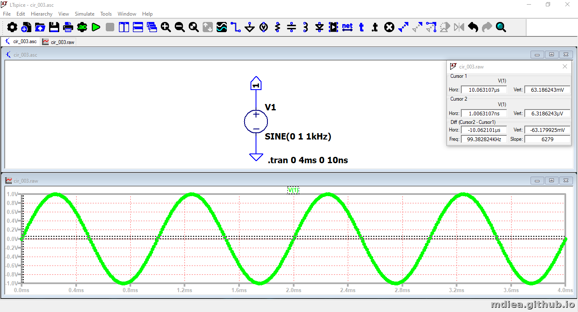The height and width of the screenshot is (312, 578).
Task: Click the Diff Horz value field
Action: pos(484,130)
